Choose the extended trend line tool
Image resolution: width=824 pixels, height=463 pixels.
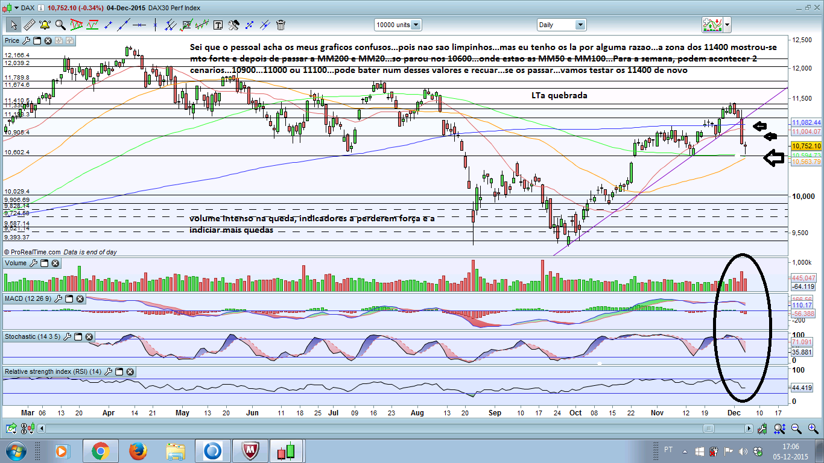tap(124, 25)
